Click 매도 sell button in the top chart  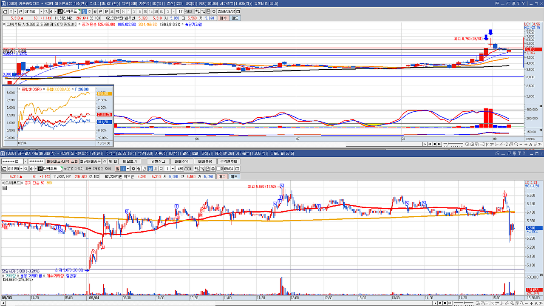point(235,18)
